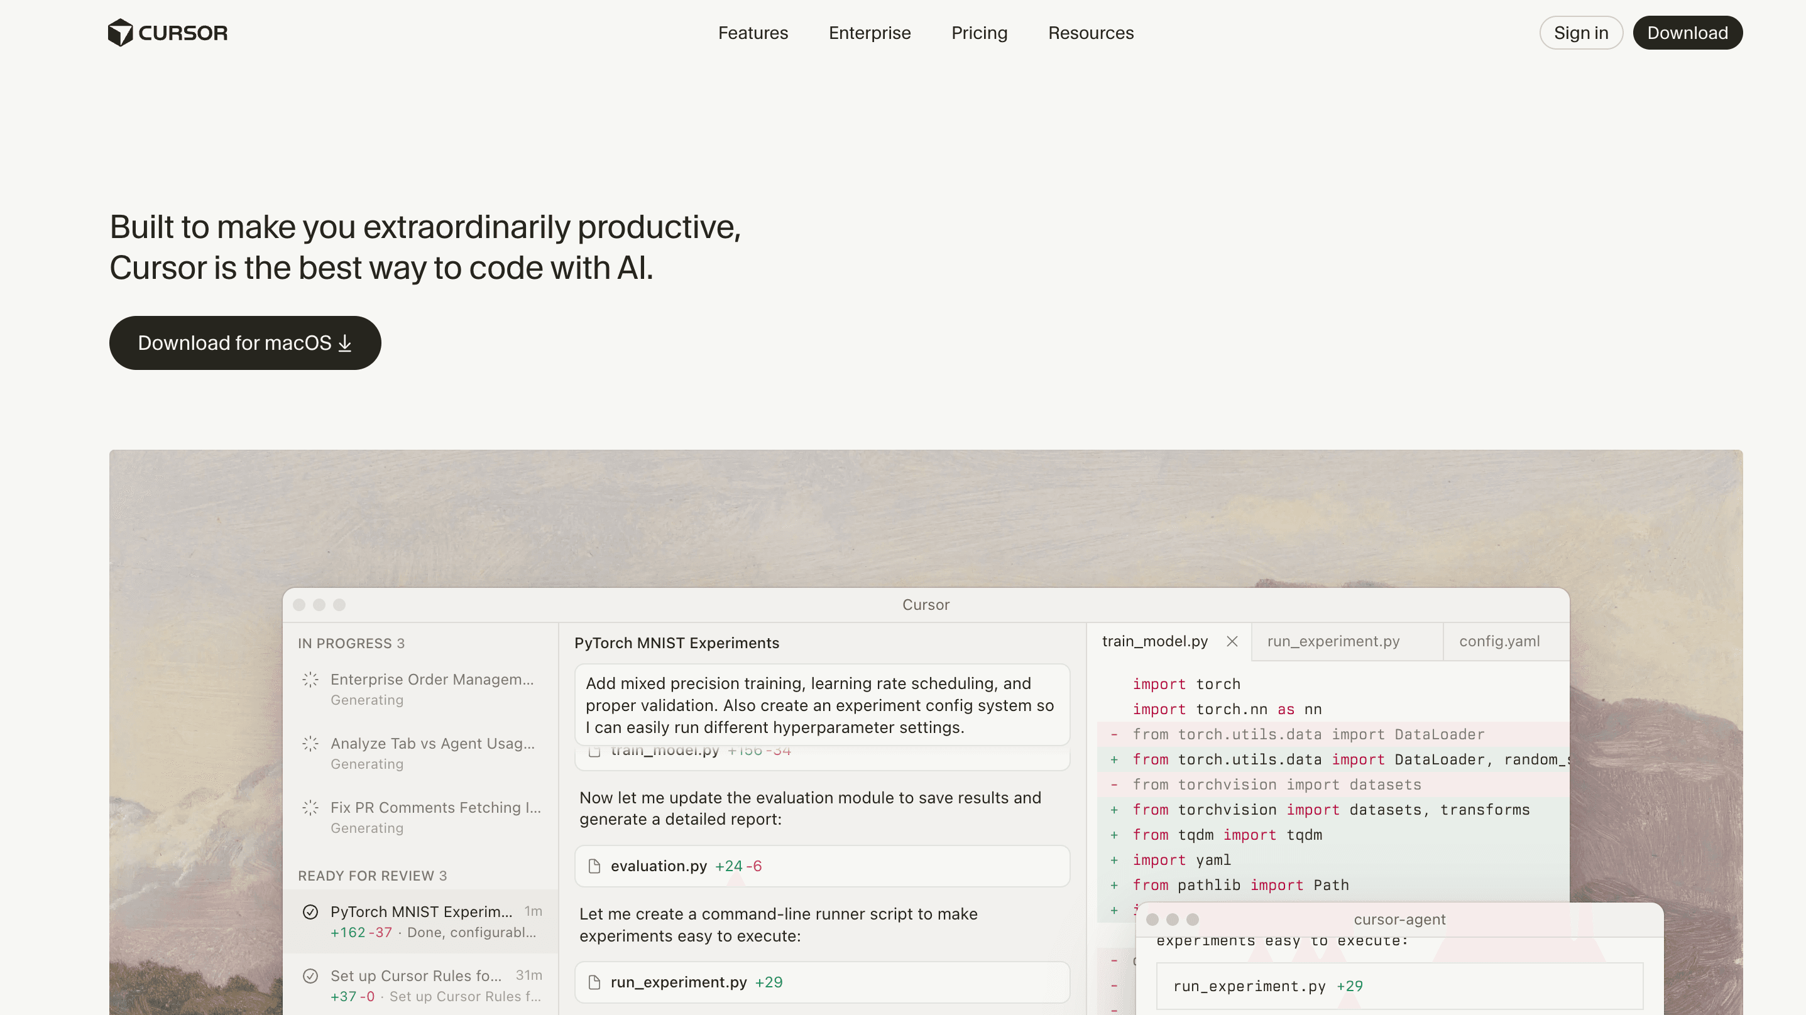This screenshot has width=1806, height=1015.
Task: Open the Resources nav menu
Action: 1090,33
